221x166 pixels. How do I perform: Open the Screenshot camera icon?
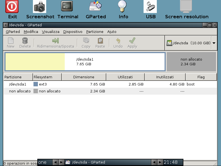click(x=40, y=6)
